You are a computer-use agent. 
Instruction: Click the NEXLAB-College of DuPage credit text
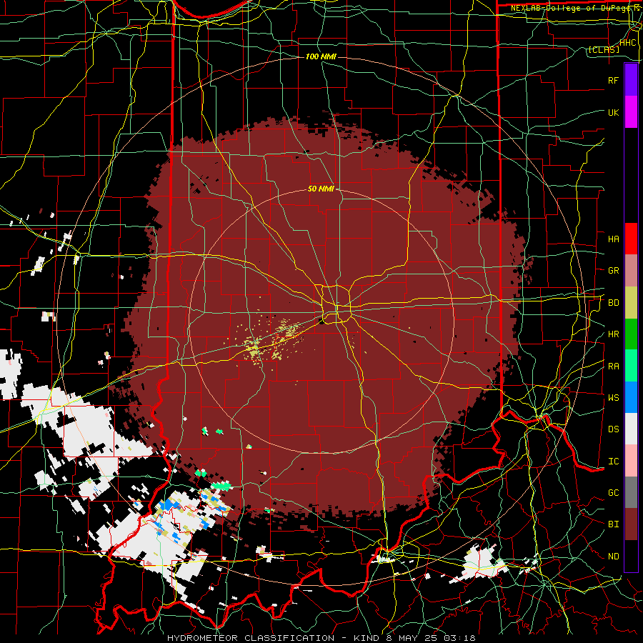point(572,8)
